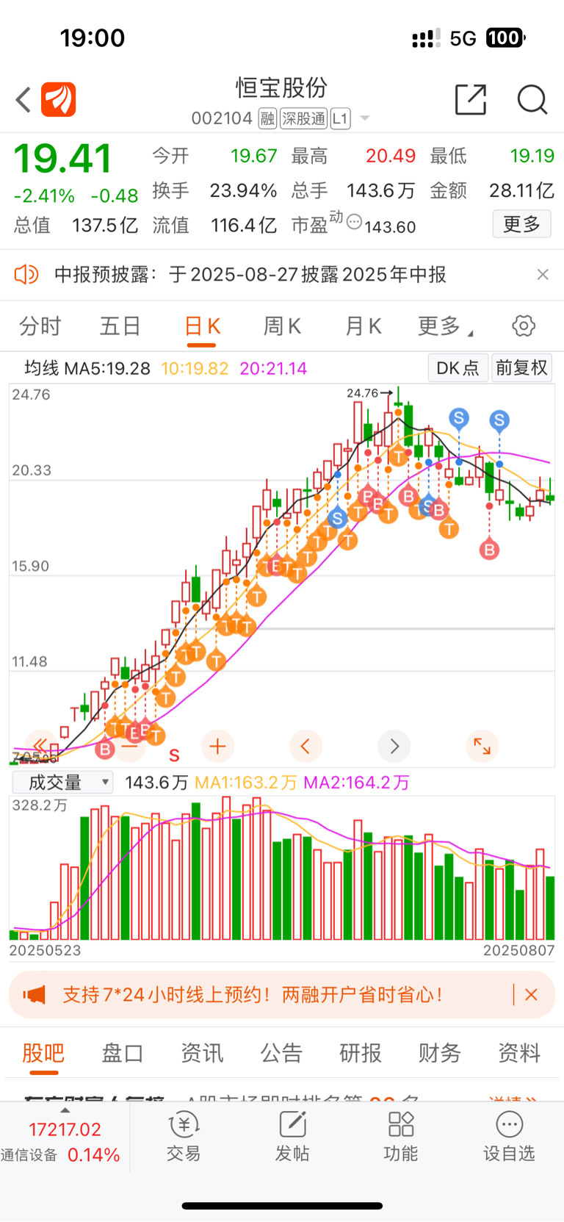
Task: Open the 资讯 tab
Action: click(x=202, y=1053)
